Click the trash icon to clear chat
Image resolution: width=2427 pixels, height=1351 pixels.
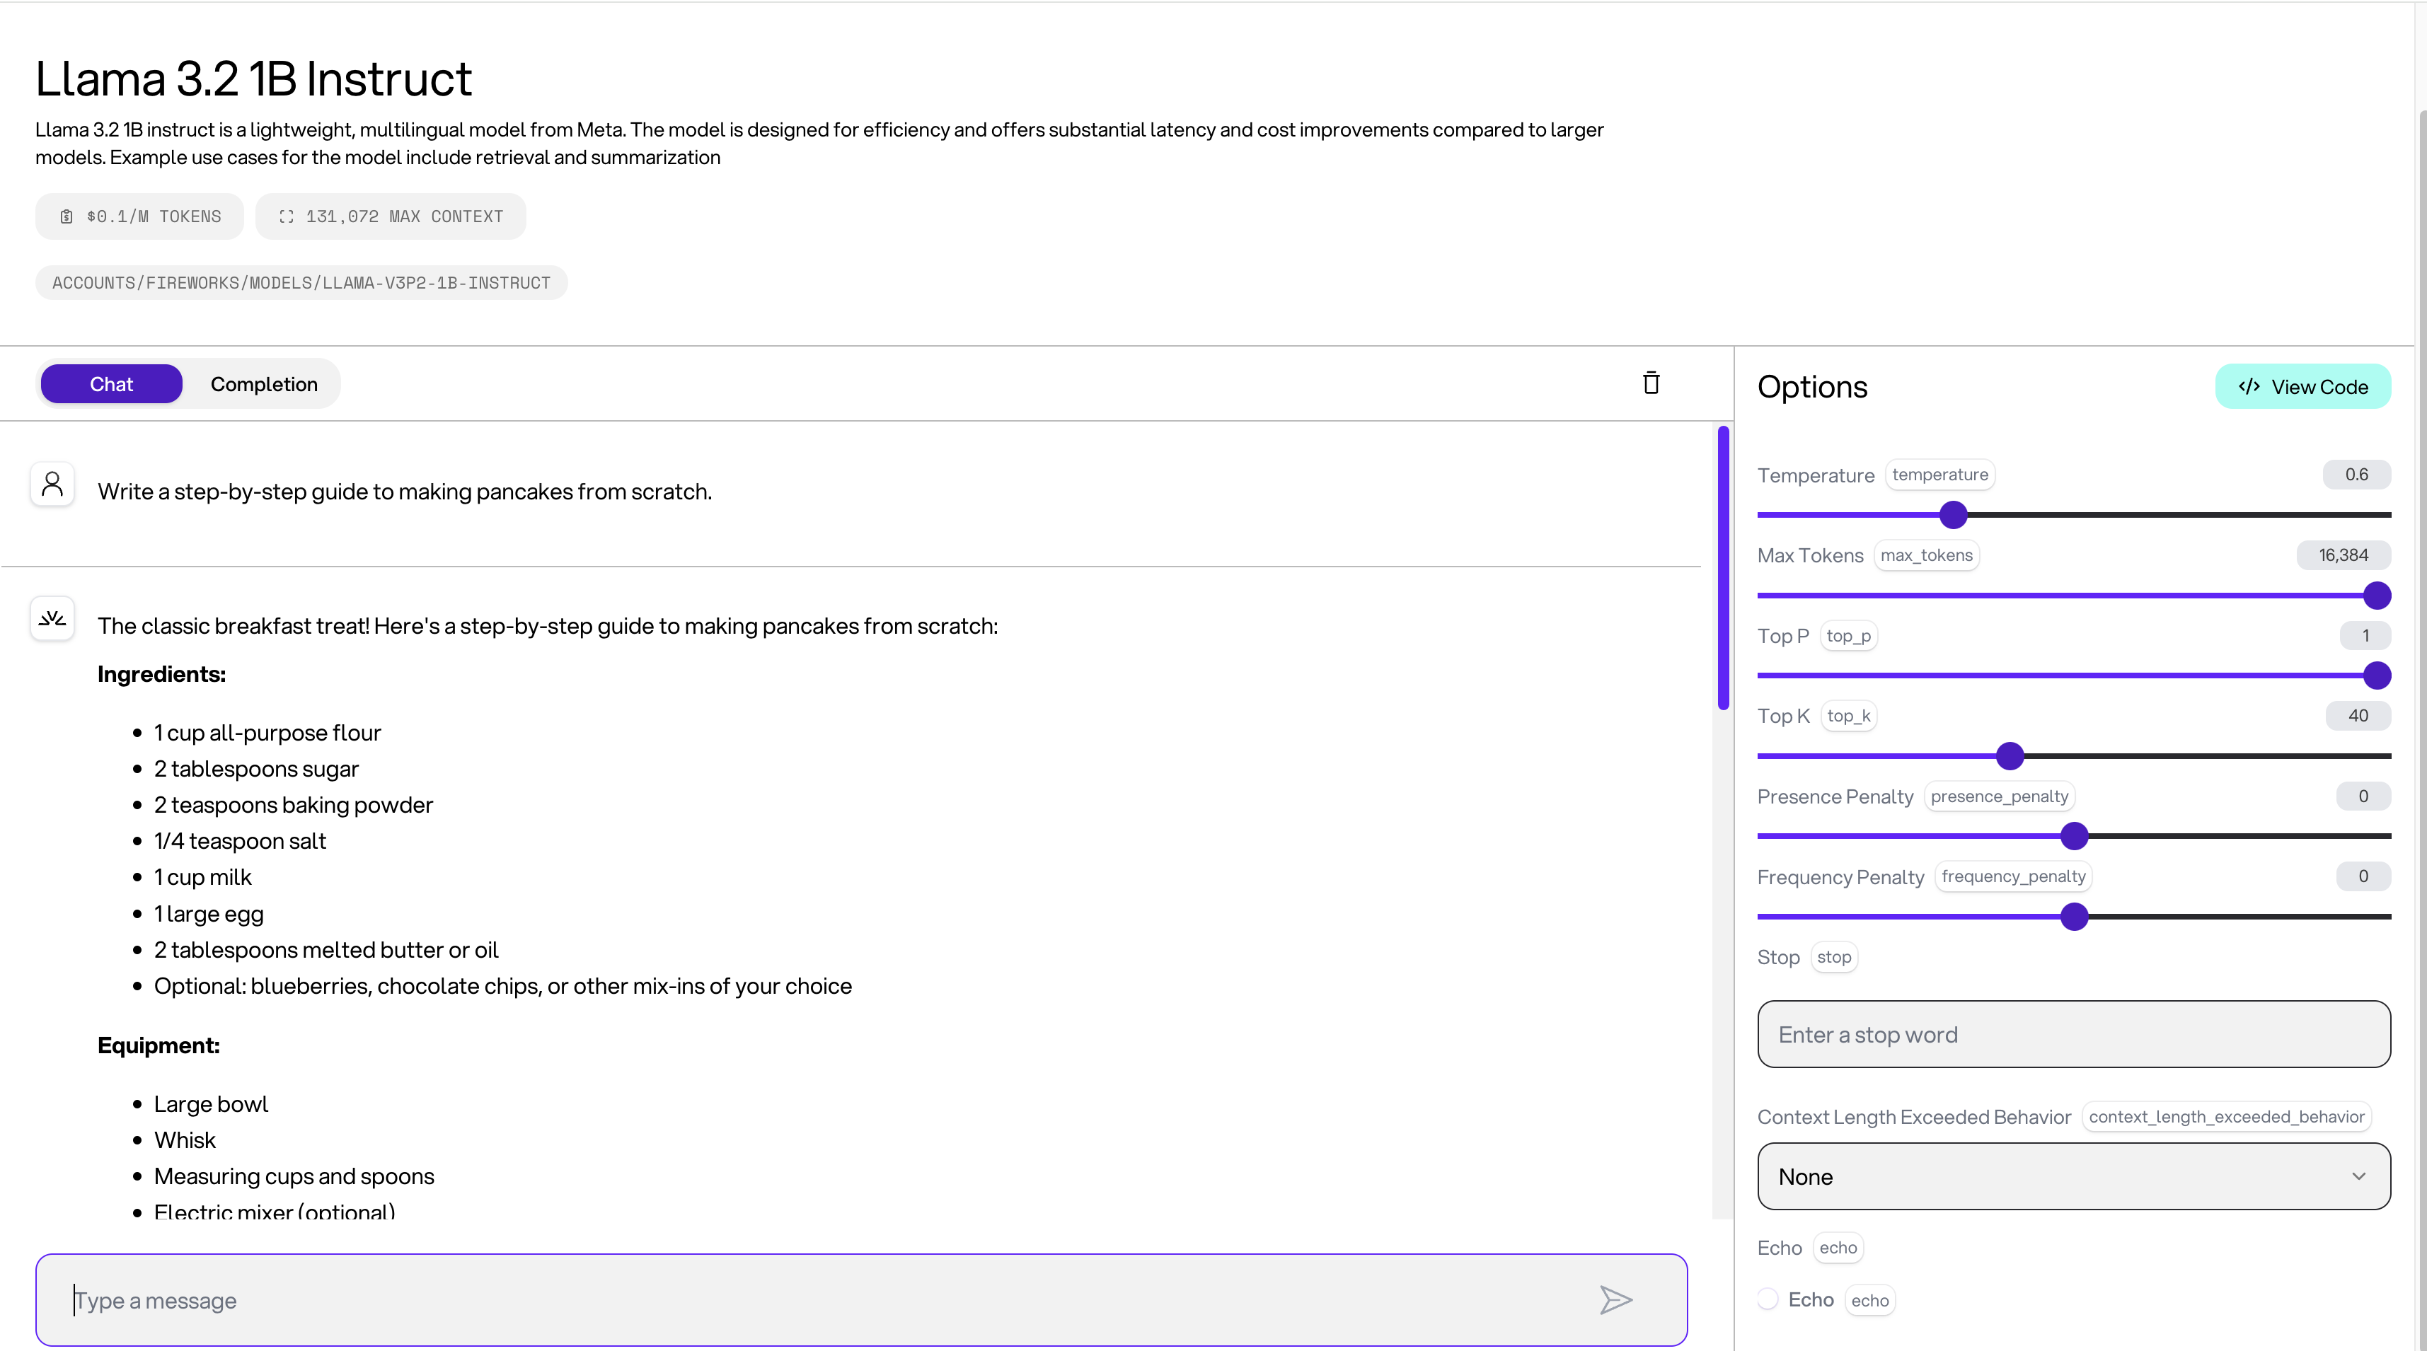coord(1651,383)
